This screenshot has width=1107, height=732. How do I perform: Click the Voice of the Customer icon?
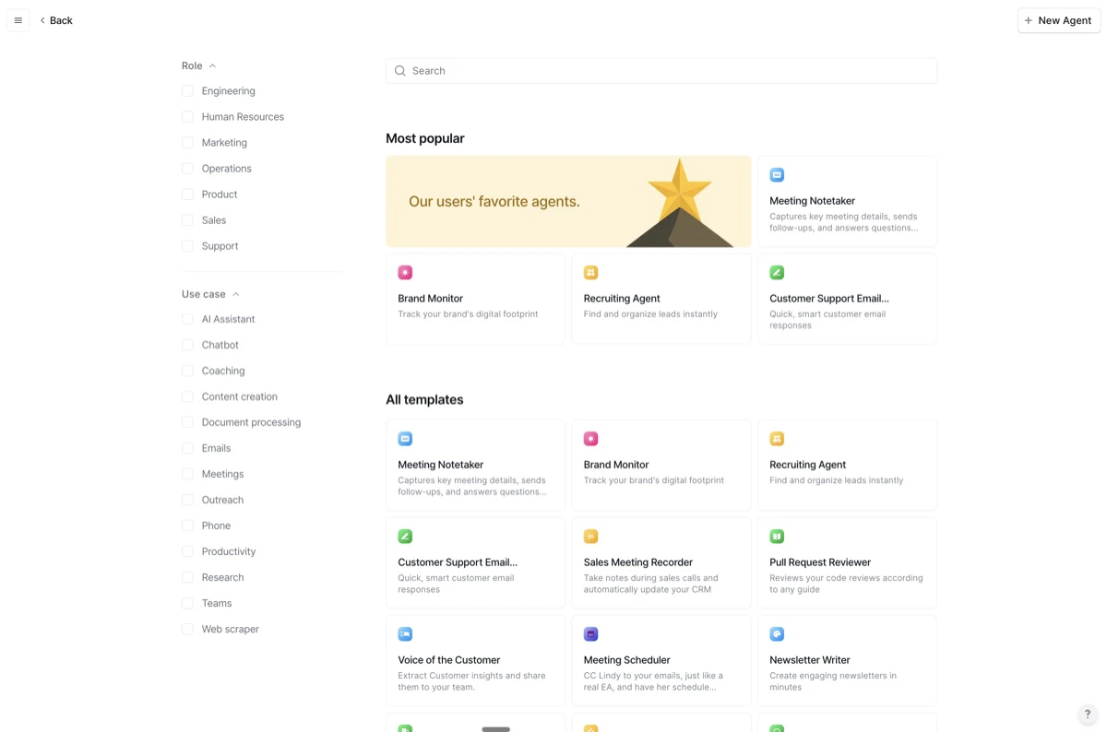[406, 633]
